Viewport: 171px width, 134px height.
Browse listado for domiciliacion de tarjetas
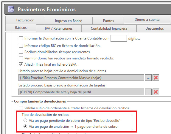point(148,92)
